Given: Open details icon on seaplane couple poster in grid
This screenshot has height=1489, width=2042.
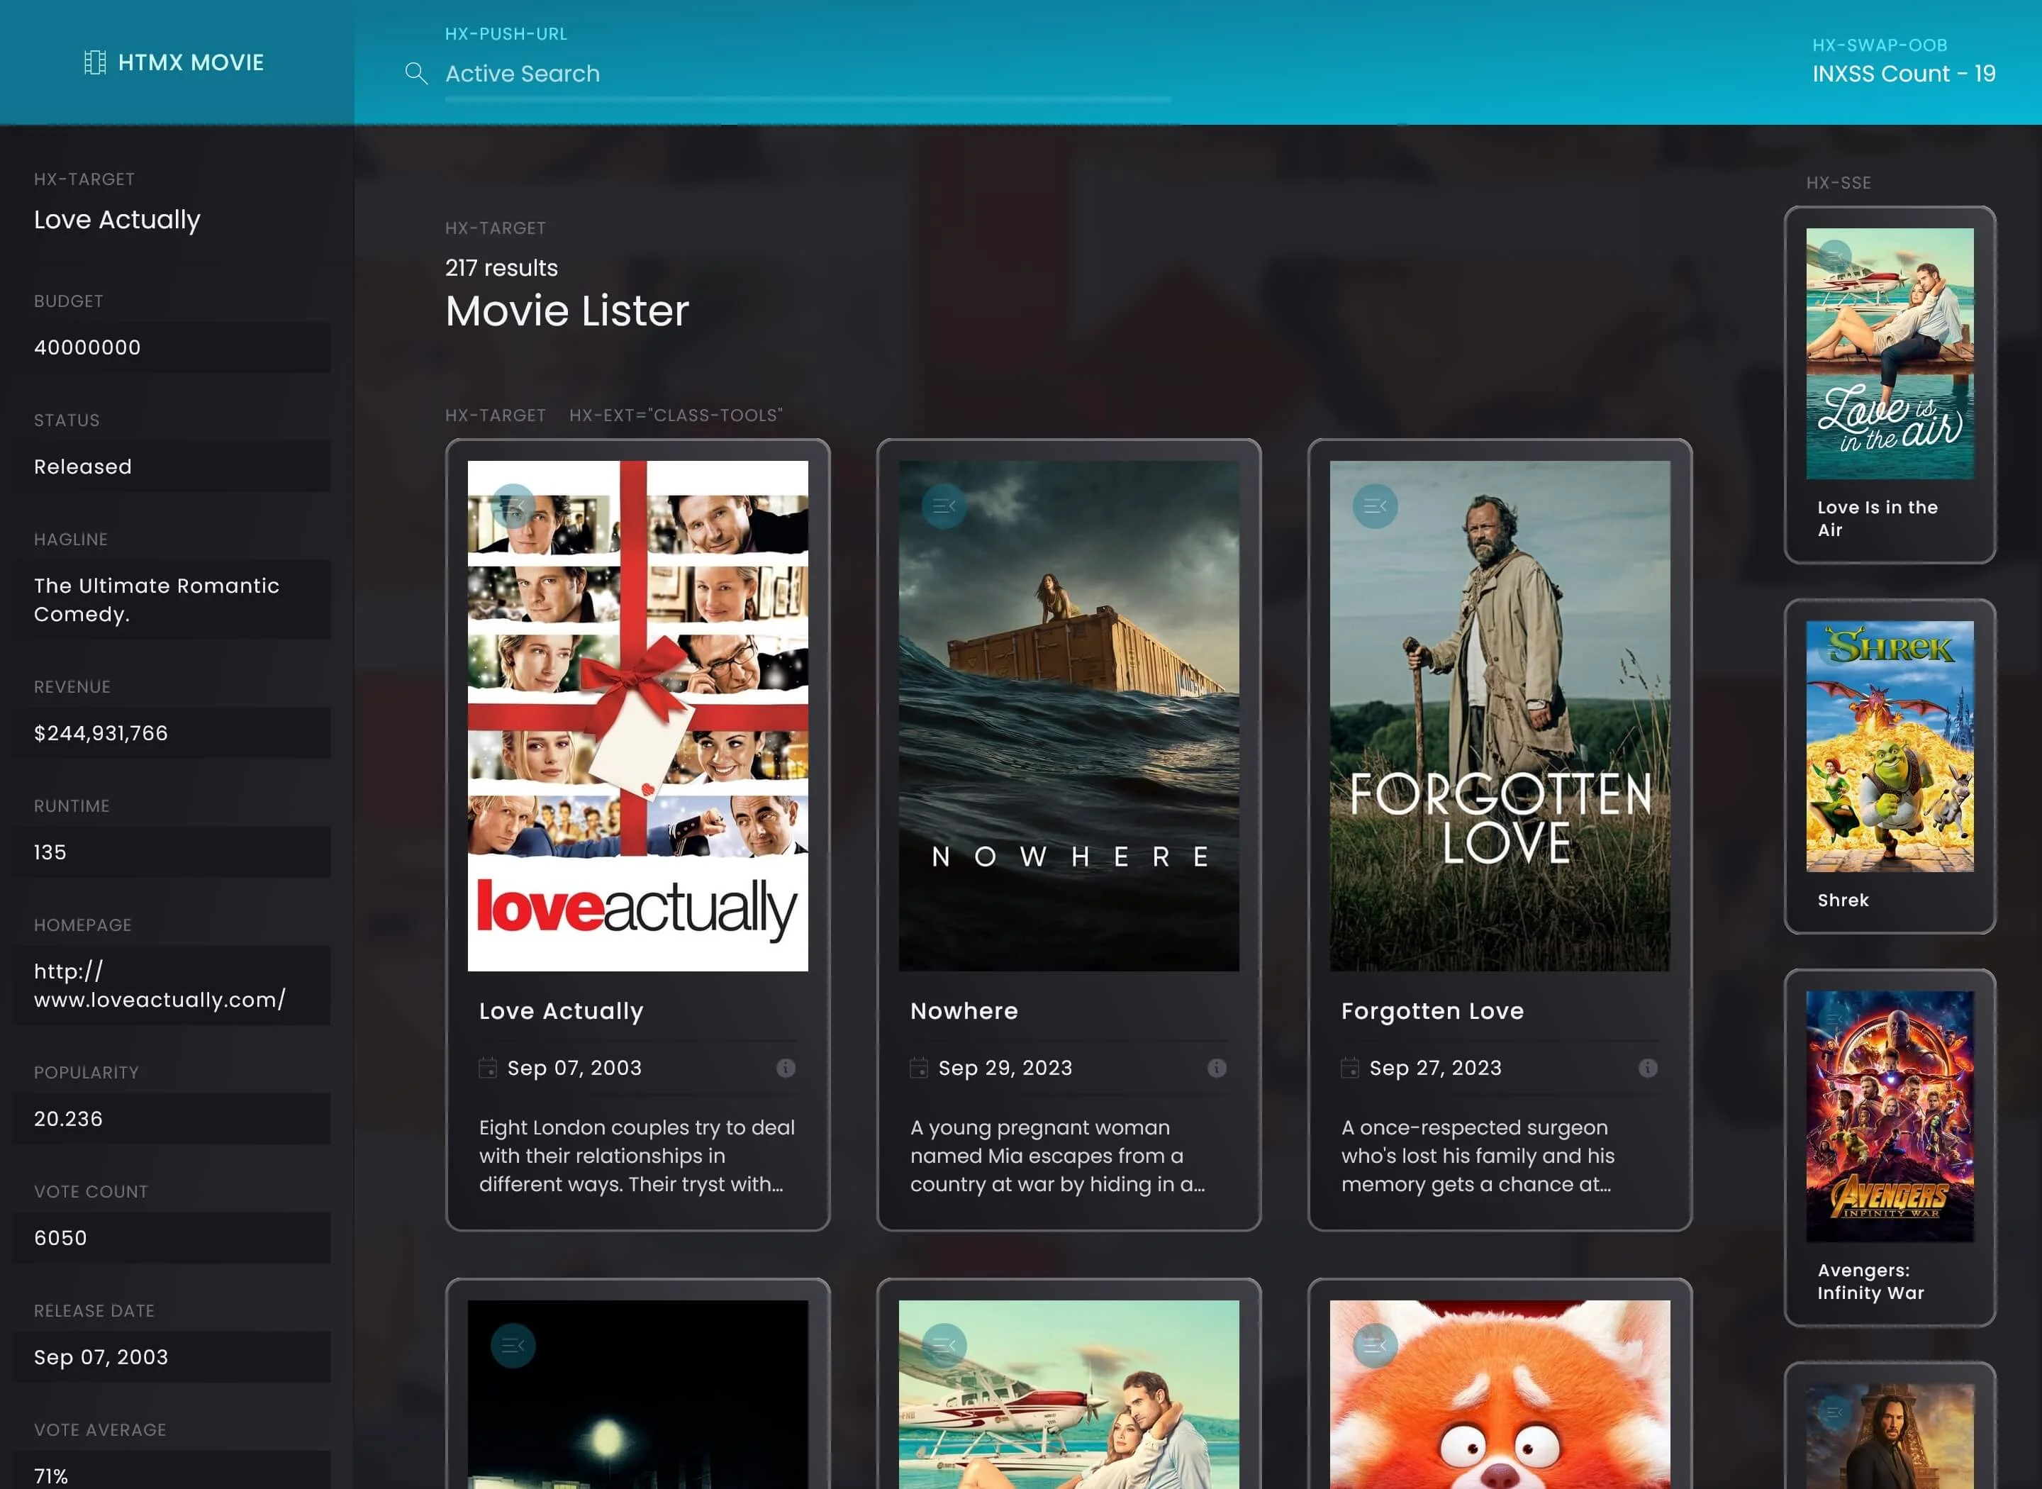Looking at the screenshot, I should 944,1346.
